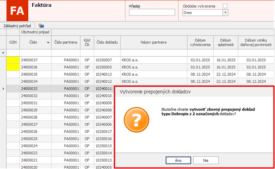275x169 pixels.
Task: Click the Kód ČR column header
Action: click(x=87, y=42)
